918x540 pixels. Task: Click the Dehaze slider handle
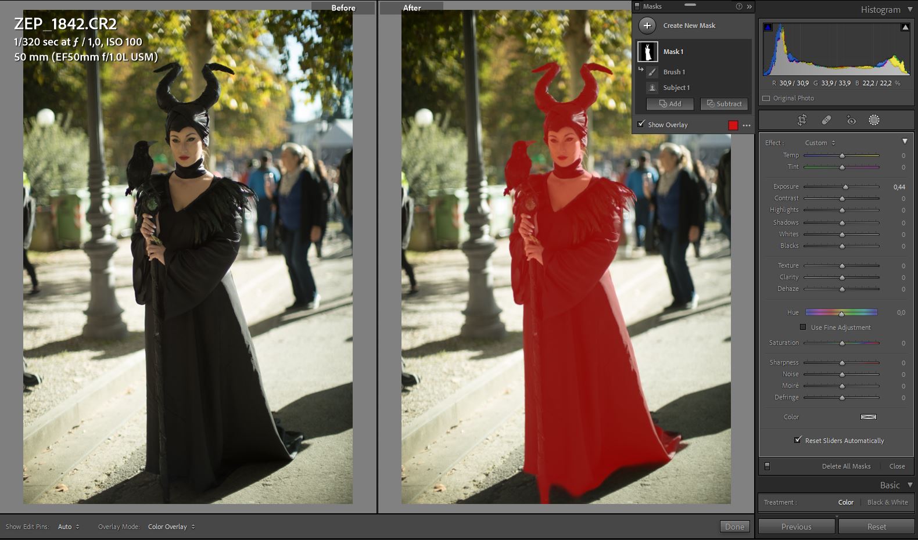842,289
